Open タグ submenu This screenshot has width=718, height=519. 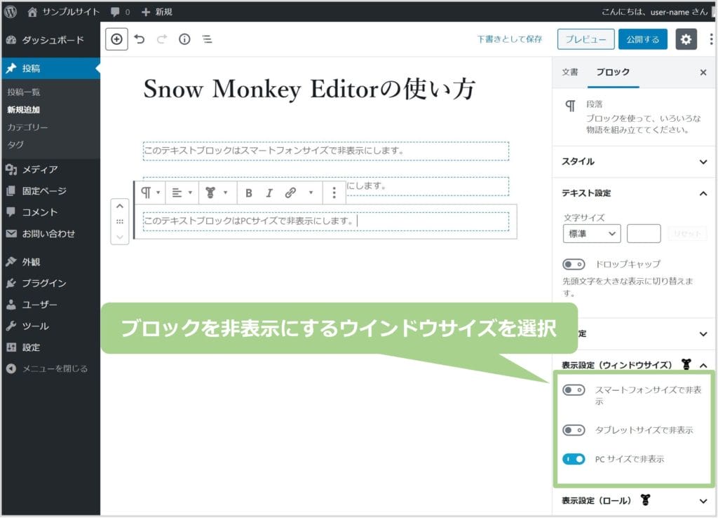[x=15, y=144]
